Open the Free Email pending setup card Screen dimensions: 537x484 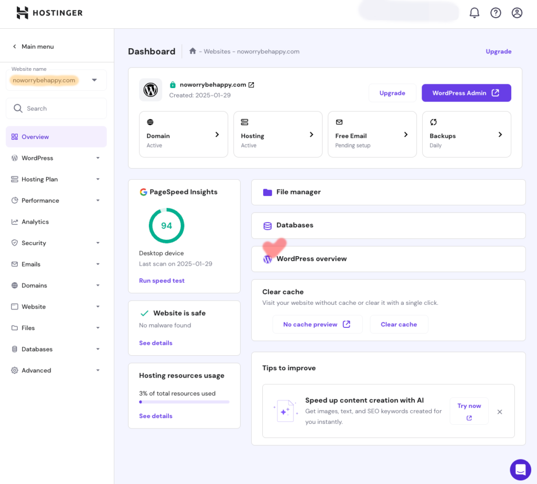[372, 134]
